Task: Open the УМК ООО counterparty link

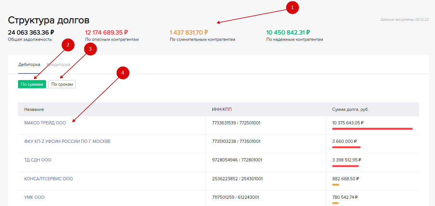Action: click(34, 198)
